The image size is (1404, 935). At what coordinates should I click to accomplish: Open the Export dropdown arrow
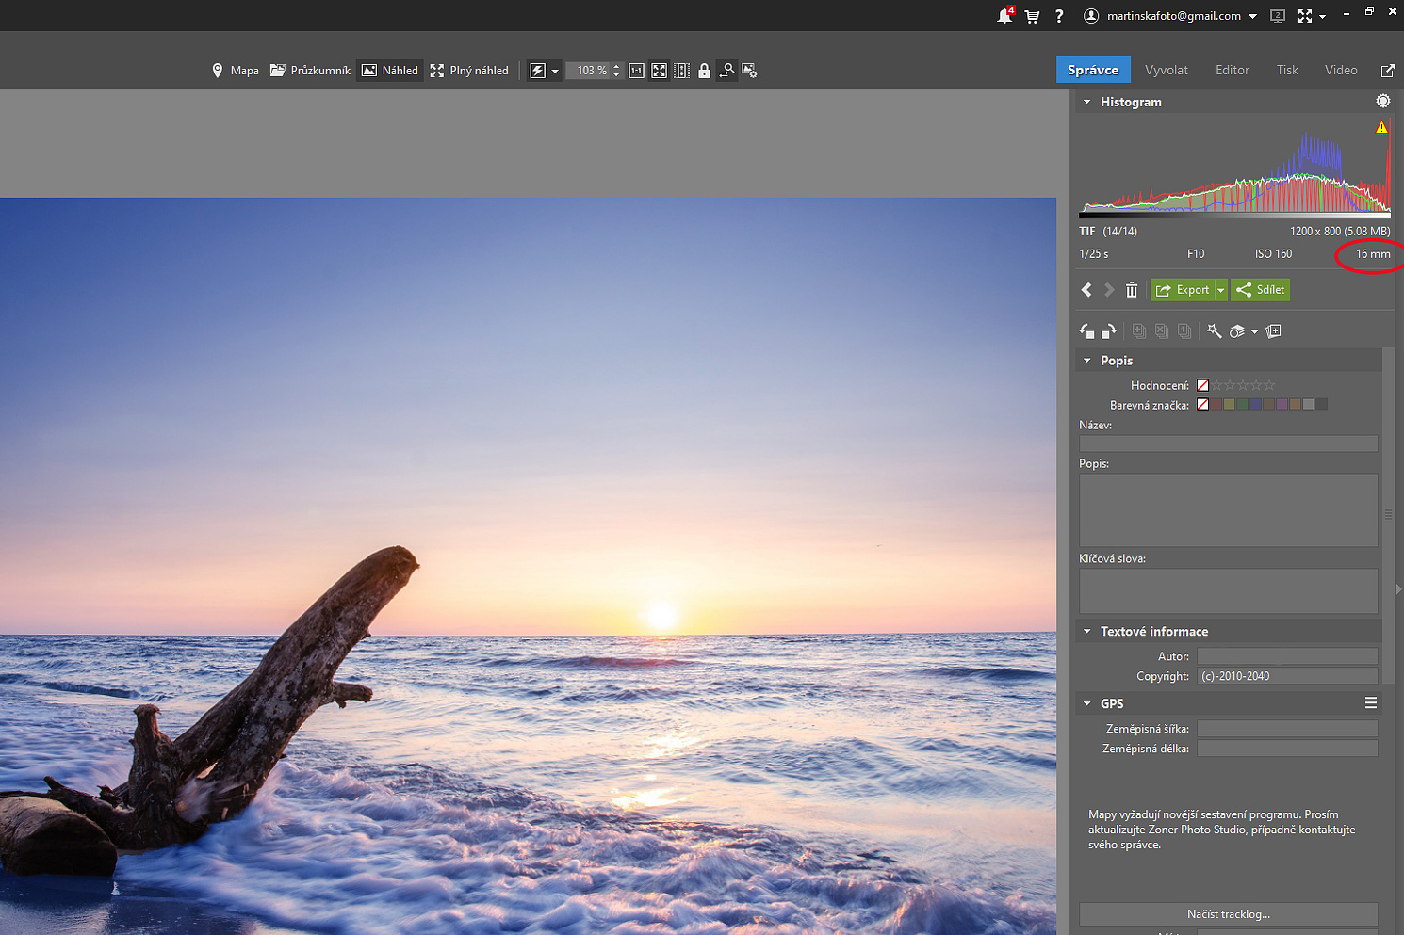coord(1221,290)
